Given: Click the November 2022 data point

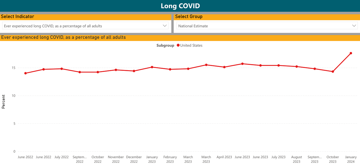Looking at the screenshot, I should click(116, 70).
